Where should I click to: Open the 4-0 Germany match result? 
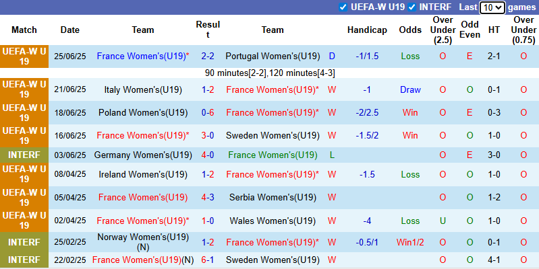coord(208,155)
